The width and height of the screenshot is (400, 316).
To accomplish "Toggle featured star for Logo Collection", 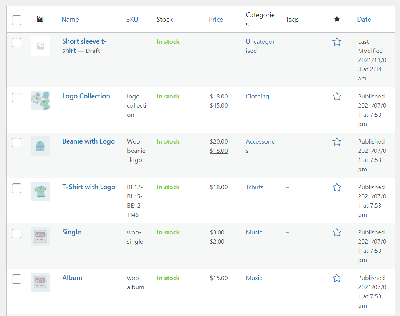I will 337,97.
